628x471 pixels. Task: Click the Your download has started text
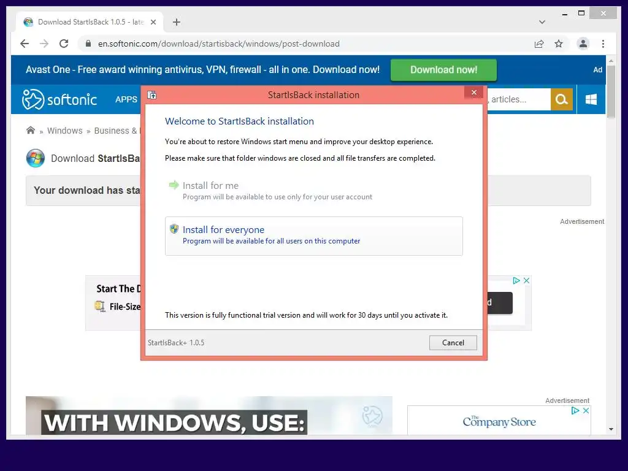[x=87, y=190]
